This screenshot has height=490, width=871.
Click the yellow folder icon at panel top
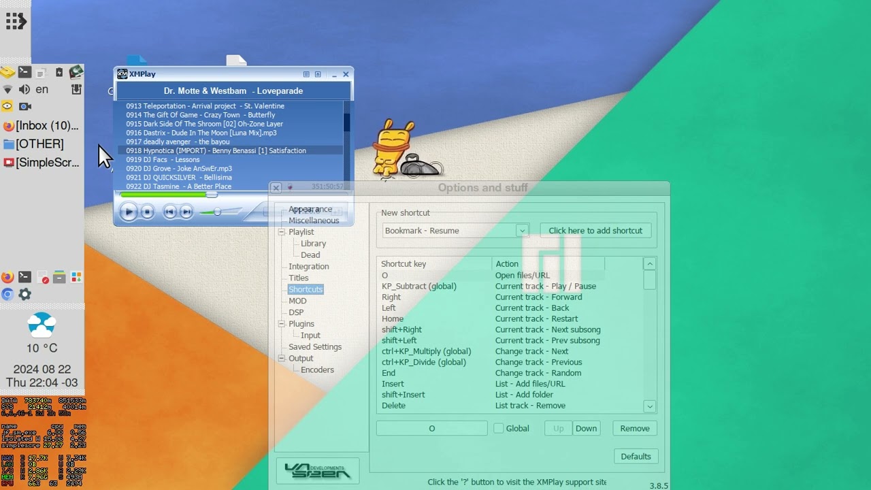[x=7, y=72]
